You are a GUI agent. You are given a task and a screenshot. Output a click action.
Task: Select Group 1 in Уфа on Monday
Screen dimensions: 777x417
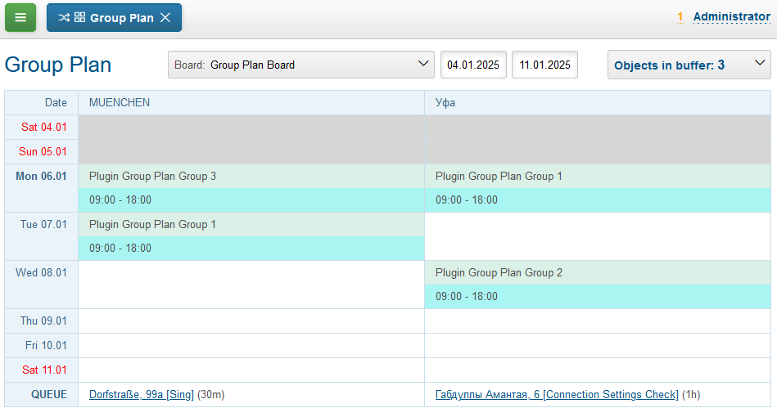pyautogui.click(x=499, y=176)
